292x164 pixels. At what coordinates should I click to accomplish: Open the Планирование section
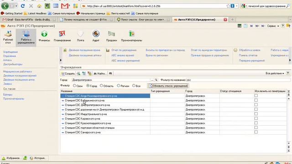pyautogui.click(x=62, y=36)
